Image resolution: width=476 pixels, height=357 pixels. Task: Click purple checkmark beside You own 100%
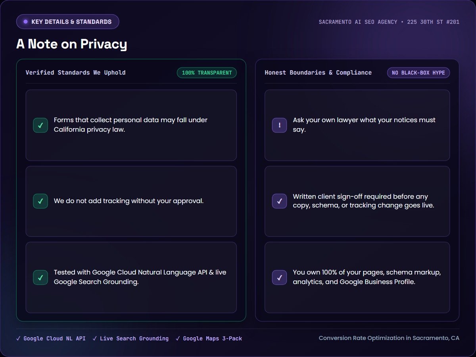point(280,277)
